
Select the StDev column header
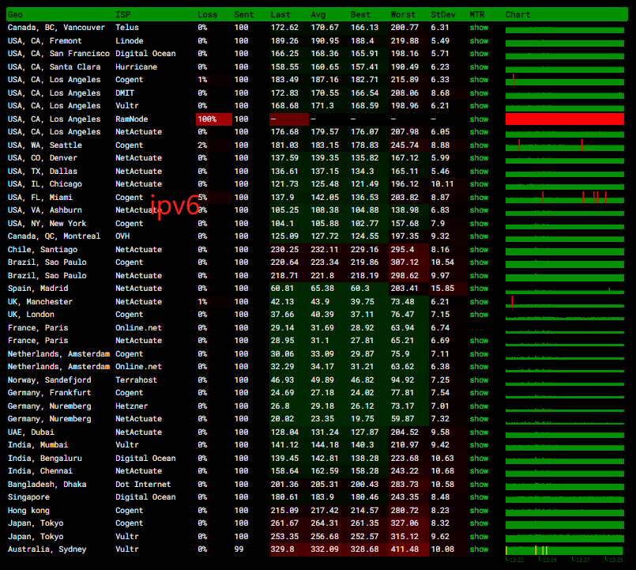click(443, 14)
